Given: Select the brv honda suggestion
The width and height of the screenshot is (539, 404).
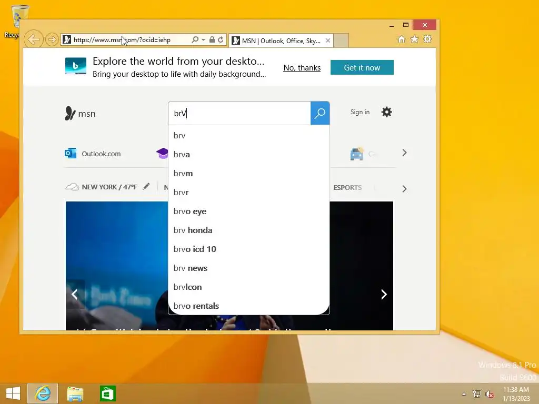Looking at the screenshot, I should click(249, 230).
